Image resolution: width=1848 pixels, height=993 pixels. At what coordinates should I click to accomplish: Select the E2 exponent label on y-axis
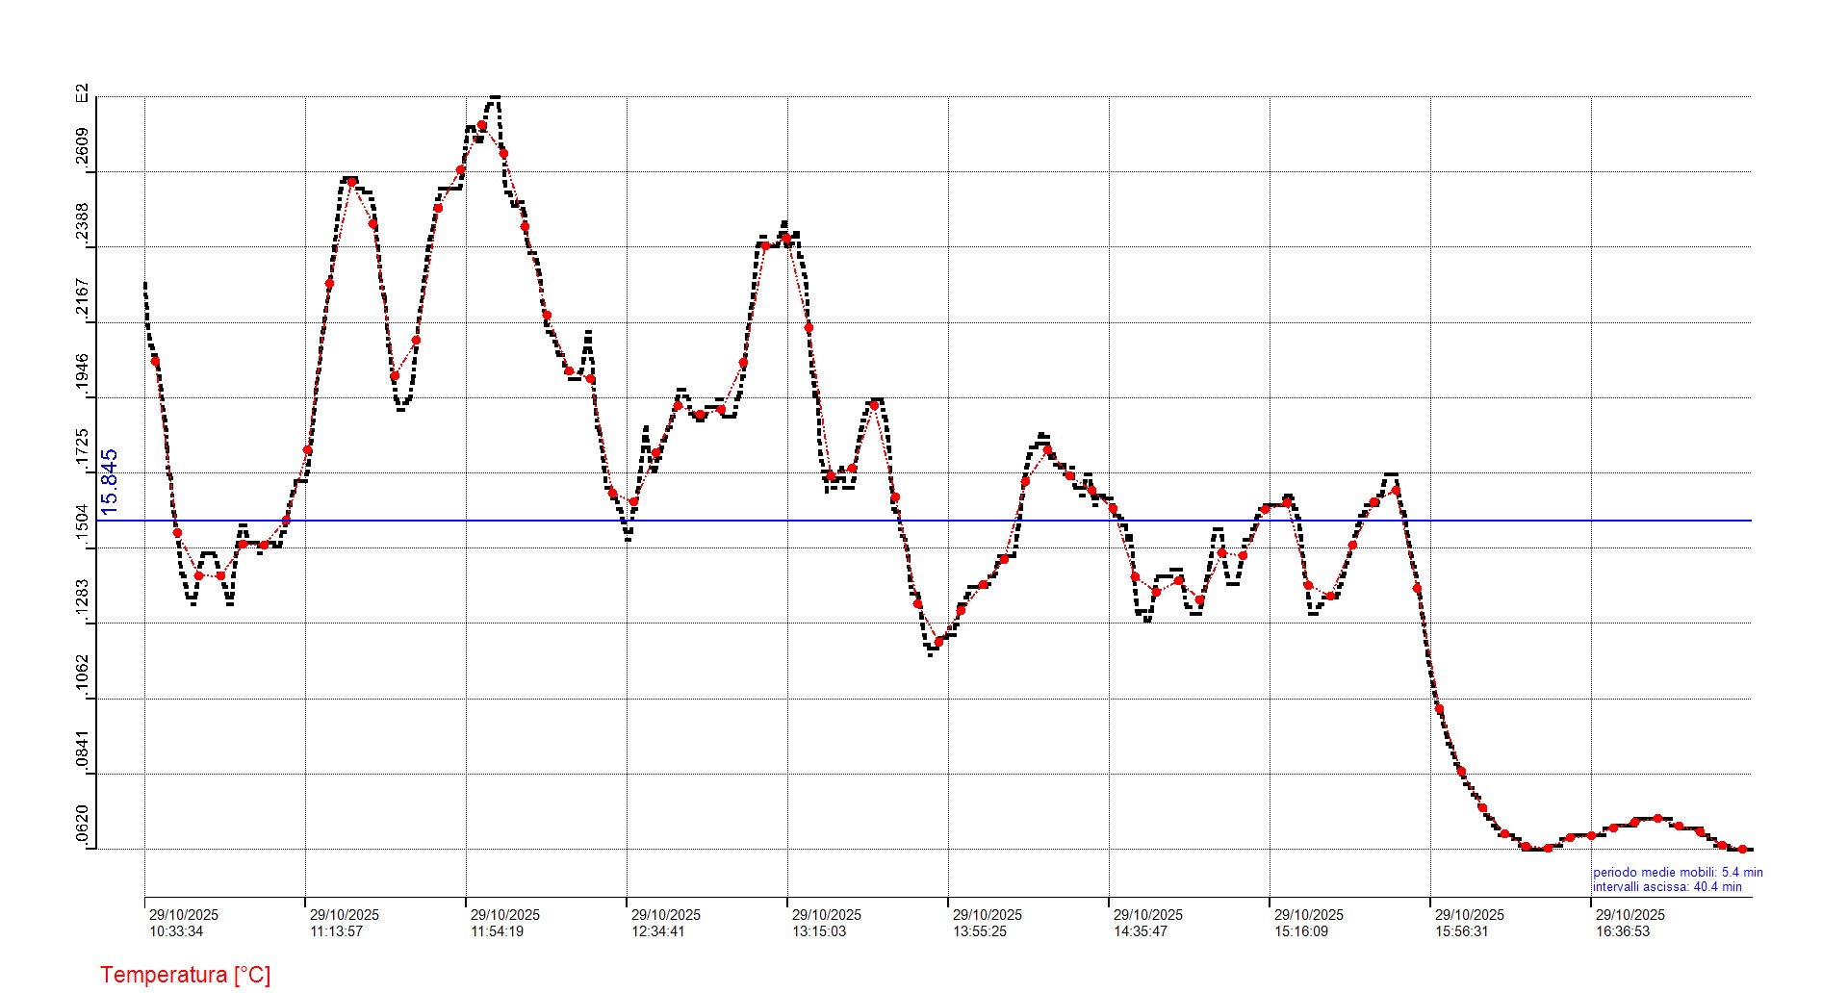[83, 93]
